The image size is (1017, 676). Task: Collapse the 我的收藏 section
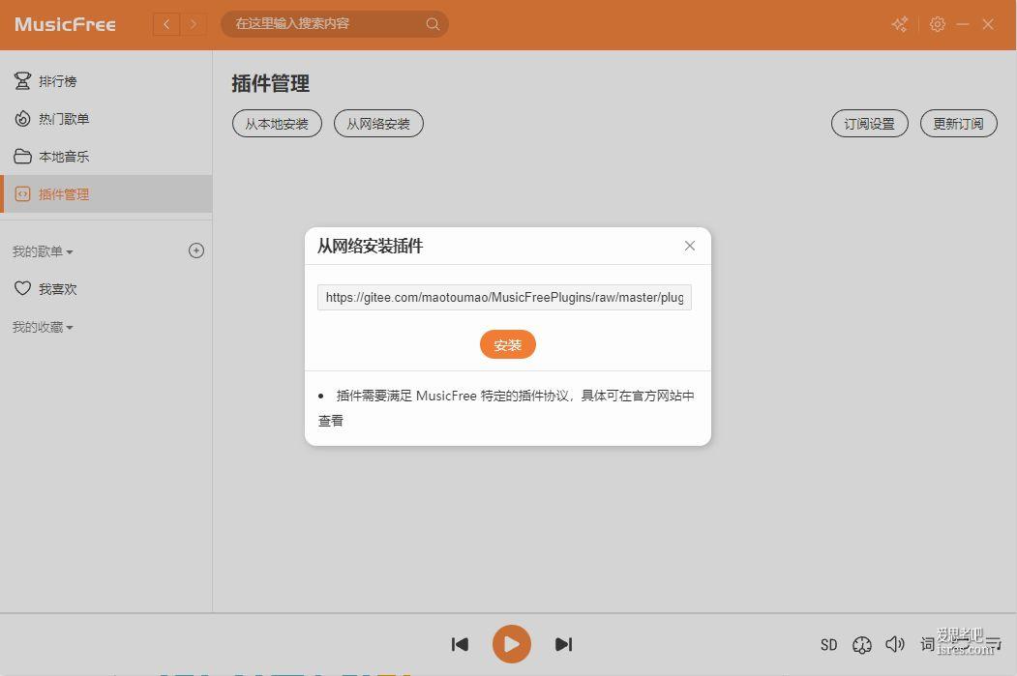(x=43, y=328)
